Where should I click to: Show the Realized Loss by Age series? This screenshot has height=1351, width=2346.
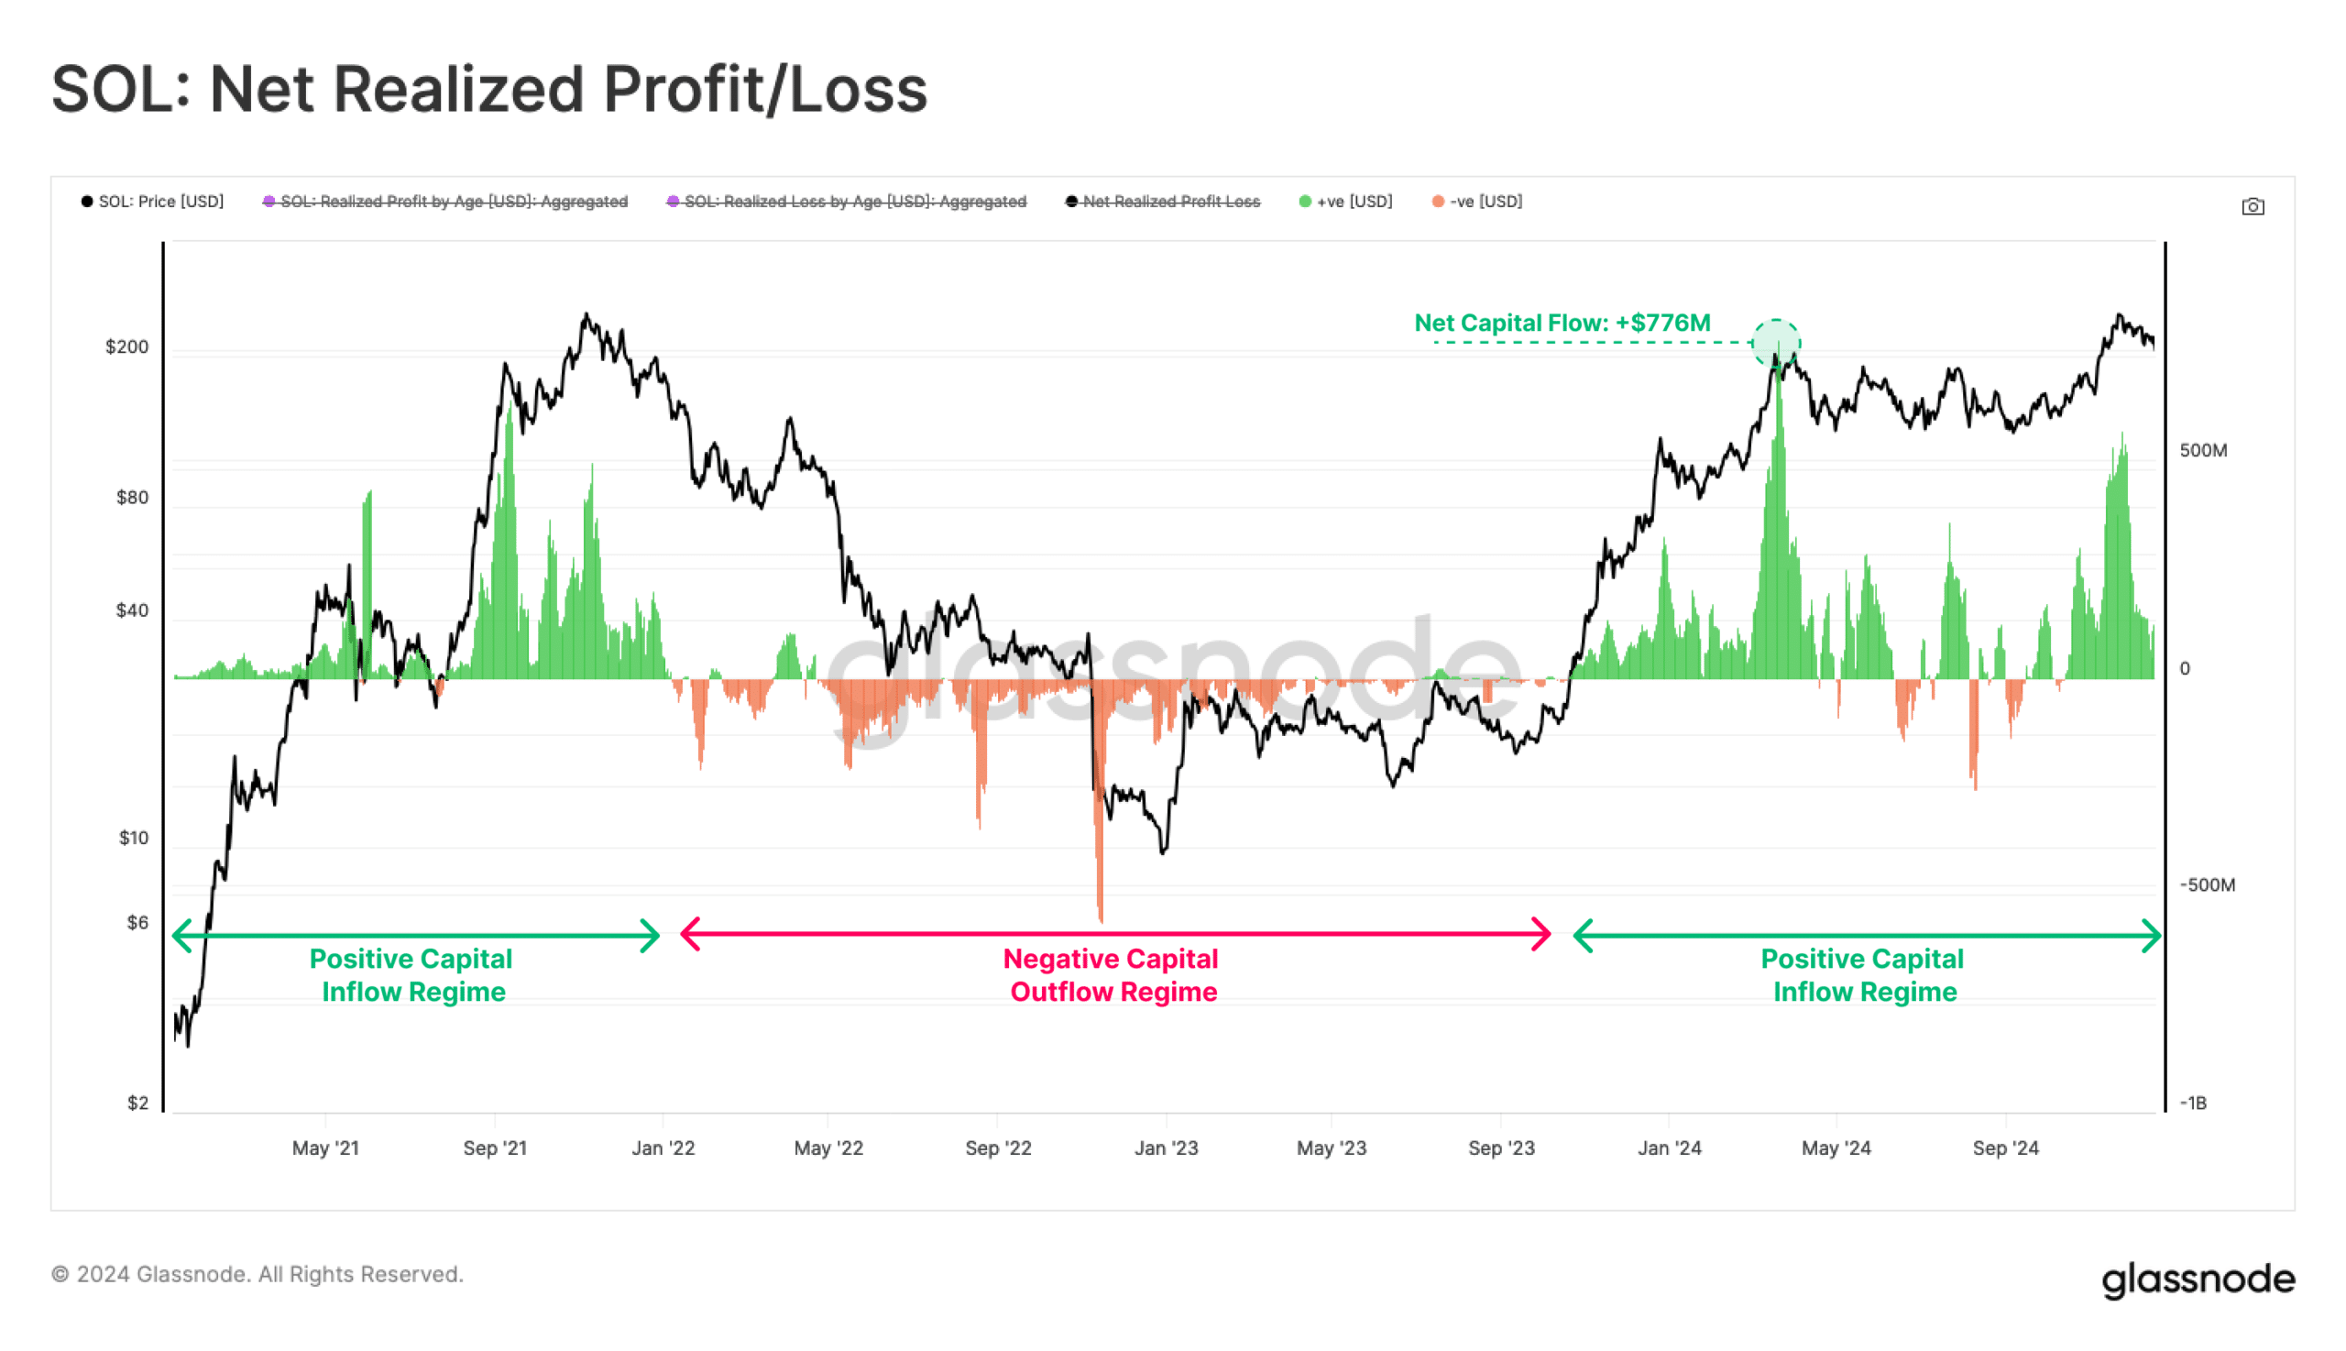tap(846, 202)
